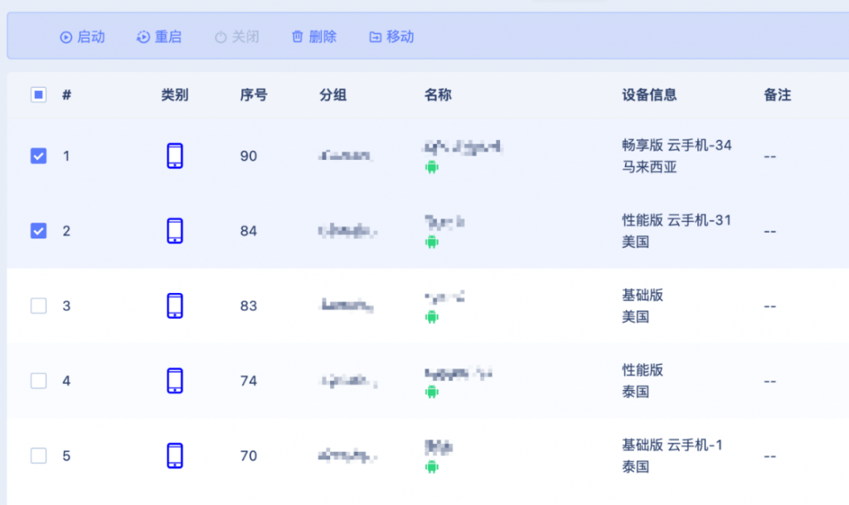This screenshot has height=505, width=849.
Task: Uncheck the checkbox for row 1
Action: [39, 156]
